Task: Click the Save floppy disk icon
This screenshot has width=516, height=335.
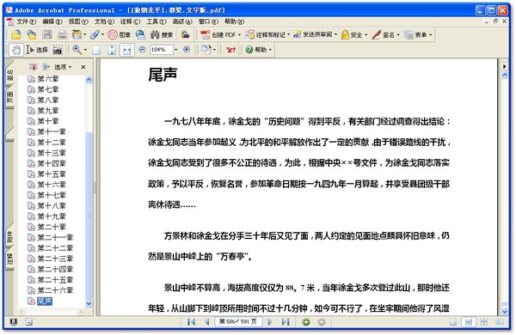Action: click(x=47, y=34)
